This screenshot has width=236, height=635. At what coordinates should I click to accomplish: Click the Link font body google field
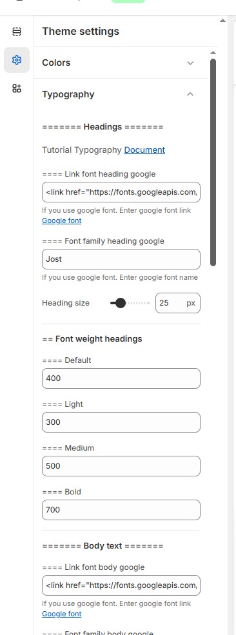(121, 585)
